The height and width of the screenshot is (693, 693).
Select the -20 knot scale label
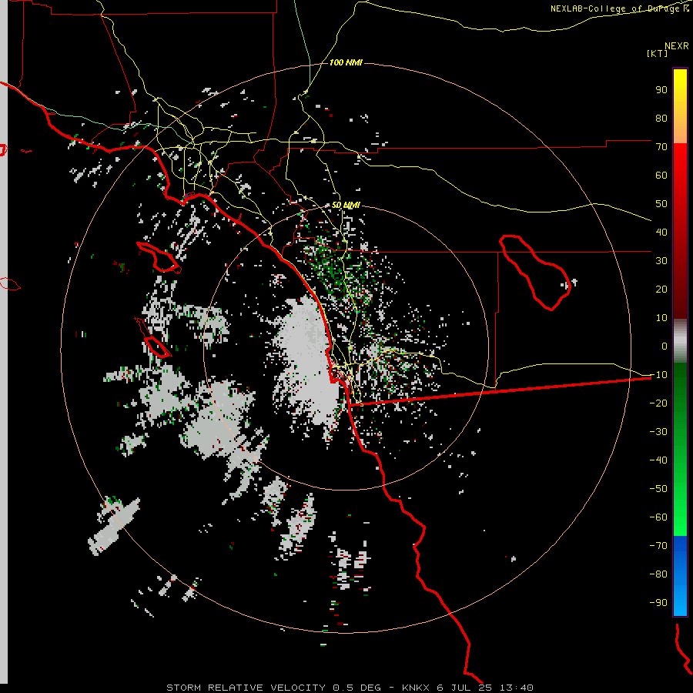pos(658,403)
